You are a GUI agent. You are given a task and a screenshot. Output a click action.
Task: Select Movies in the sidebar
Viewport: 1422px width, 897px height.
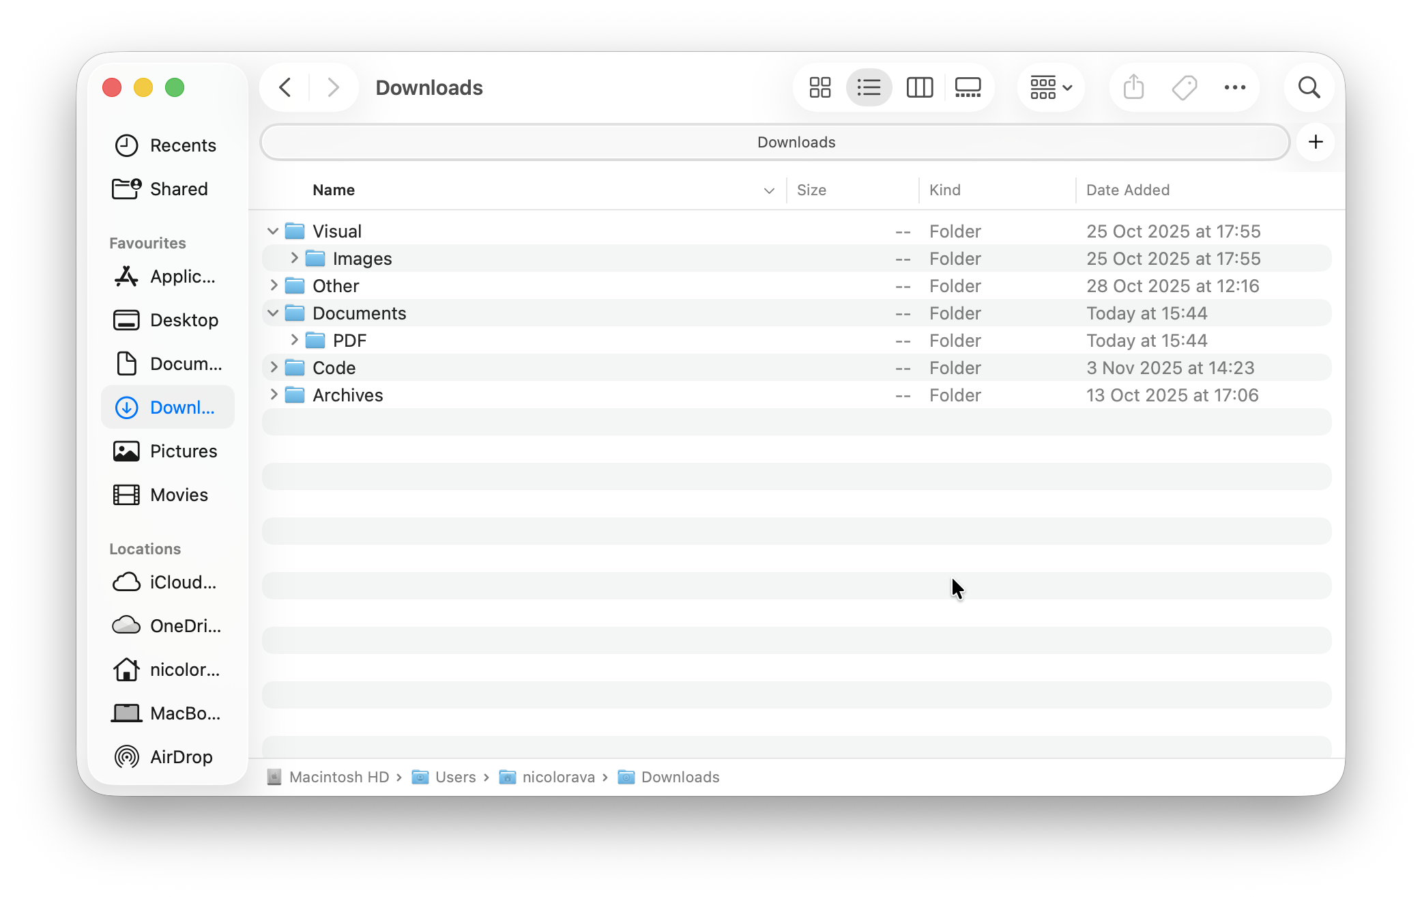[x=178, y=494]
